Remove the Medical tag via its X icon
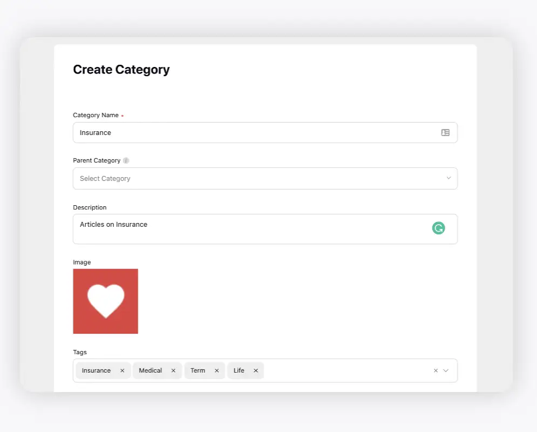The image size is (537, 432). point(173,370)
